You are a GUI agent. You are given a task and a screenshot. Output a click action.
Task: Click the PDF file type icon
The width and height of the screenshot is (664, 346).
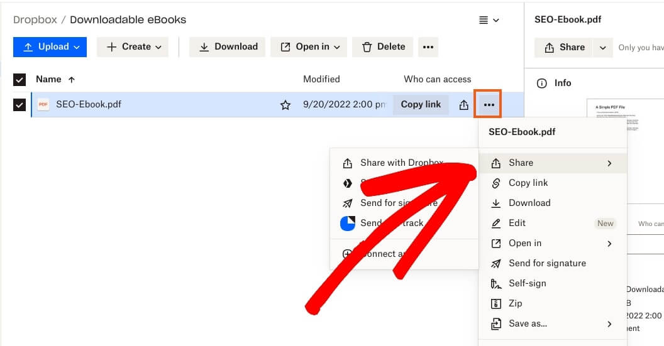coord(43,104)
